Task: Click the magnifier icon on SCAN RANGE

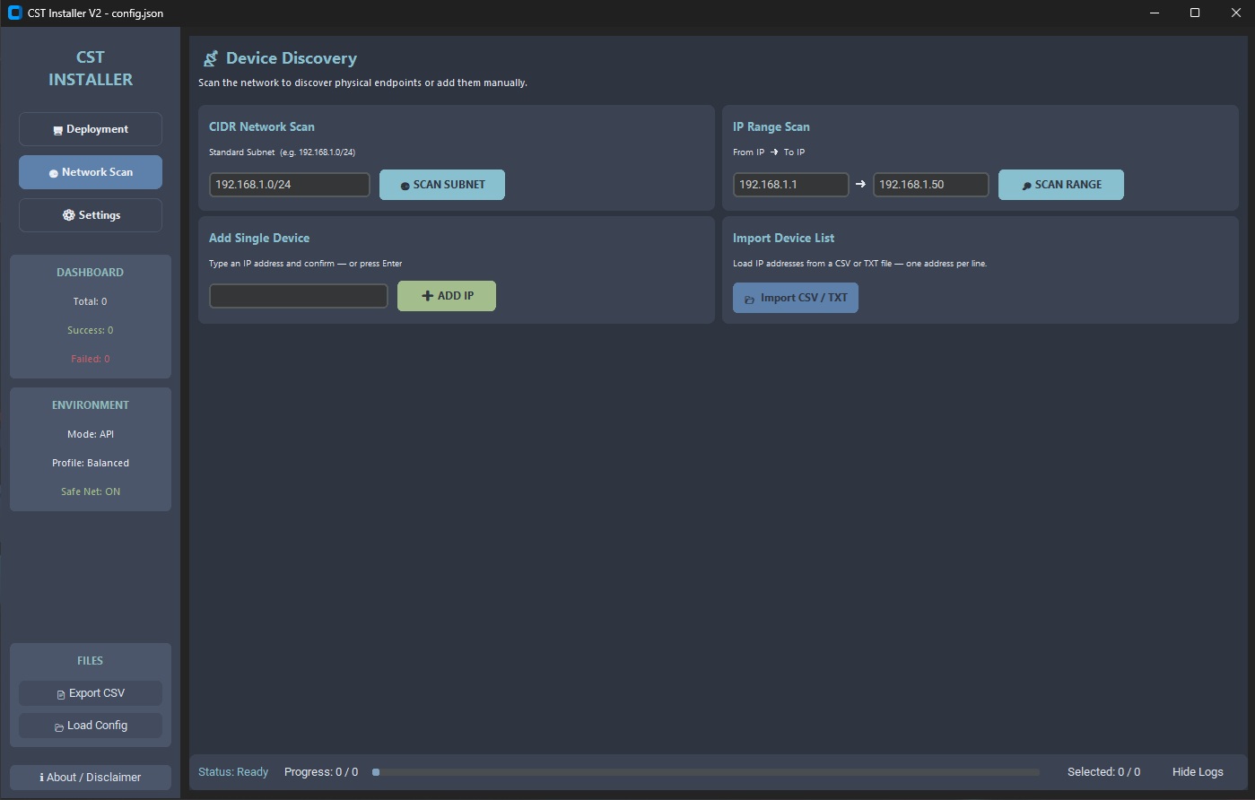Action: 1026,186
